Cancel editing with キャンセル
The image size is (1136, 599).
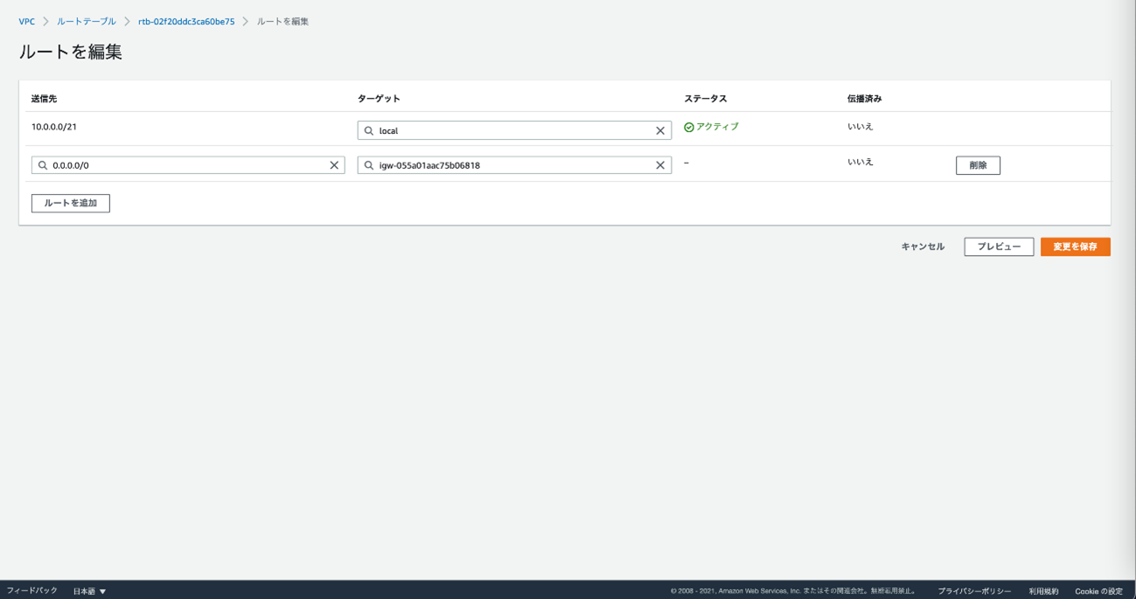[923, 247]
